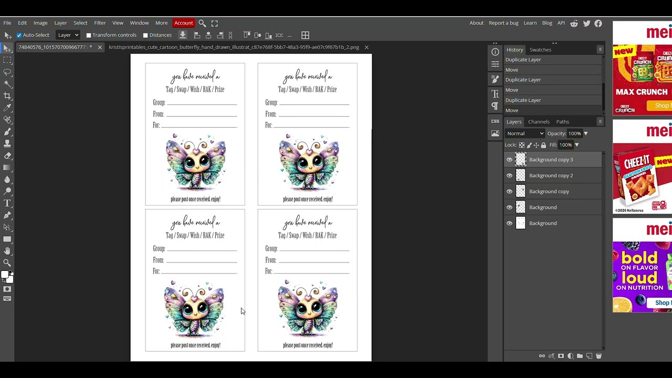Viewport: 672px width, 378px height.
Task: Open the History panel options menu
Action: tap(600, 49)
